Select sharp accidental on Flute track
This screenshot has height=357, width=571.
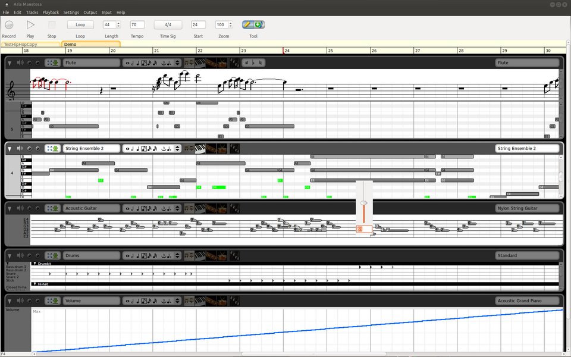[246, 62]
